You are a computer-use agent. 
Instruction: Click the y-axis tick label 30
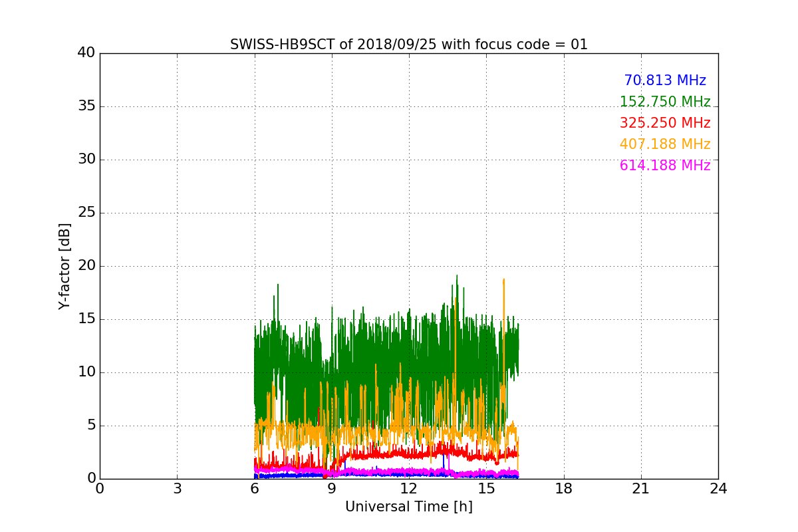click(x=86, y=160)
